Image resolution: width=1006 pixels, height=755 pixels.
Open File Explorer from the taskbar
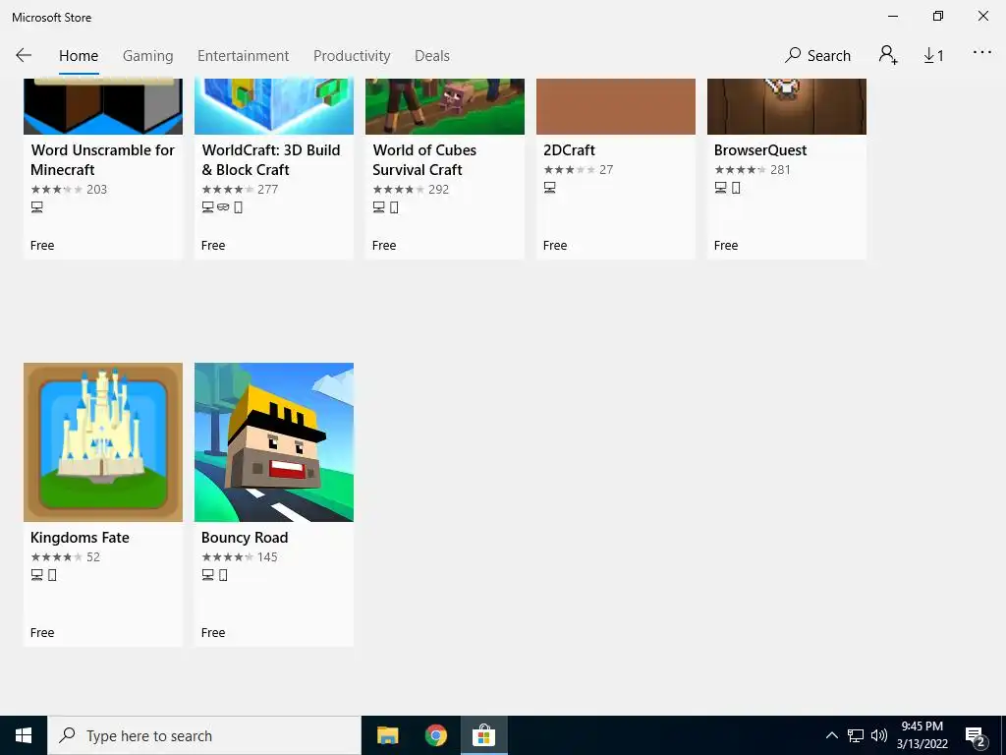click(387, 735)
